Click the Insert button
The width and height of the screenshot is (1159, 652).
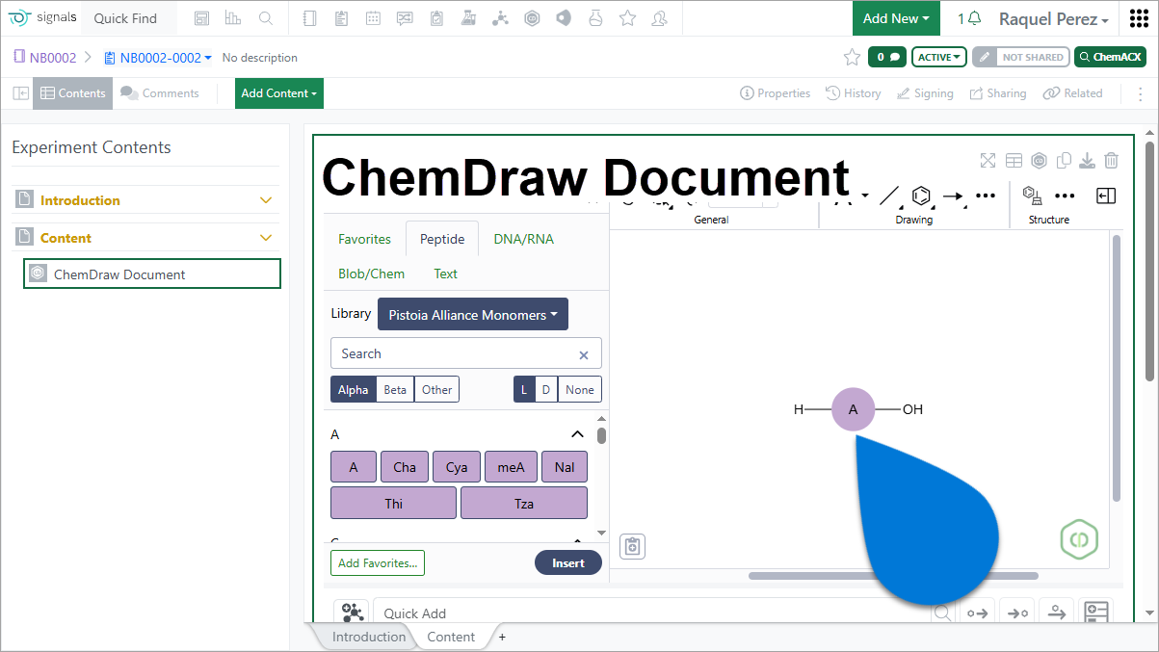coord(568,563)
